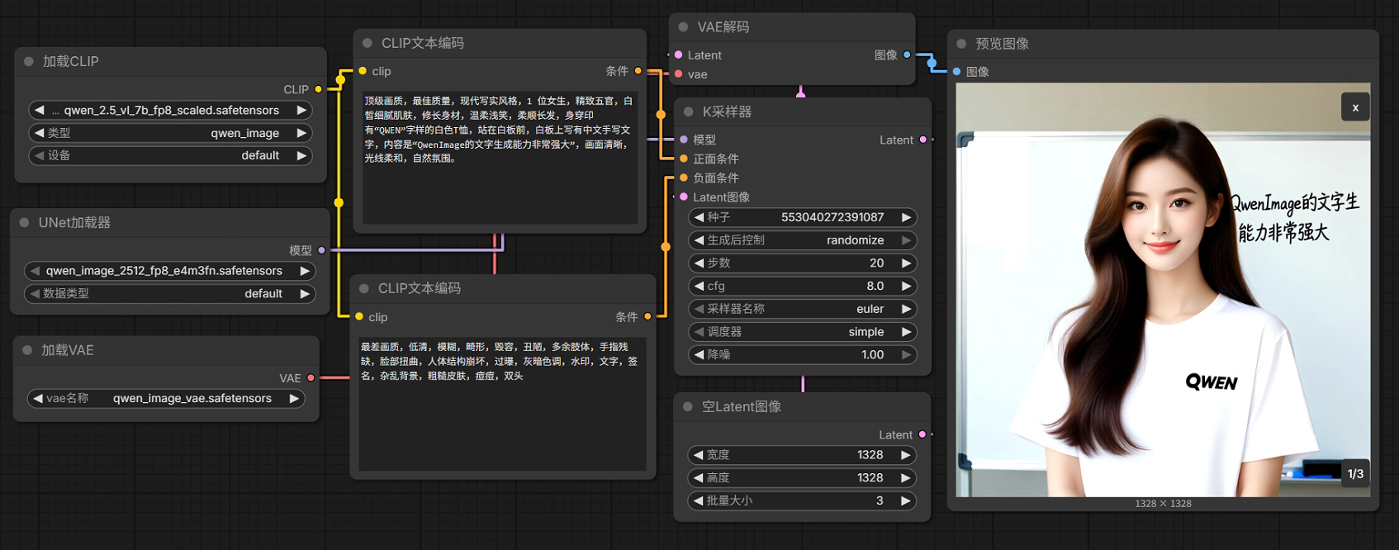
Task: Increase the cfg value
Action: tap(906, 286)
